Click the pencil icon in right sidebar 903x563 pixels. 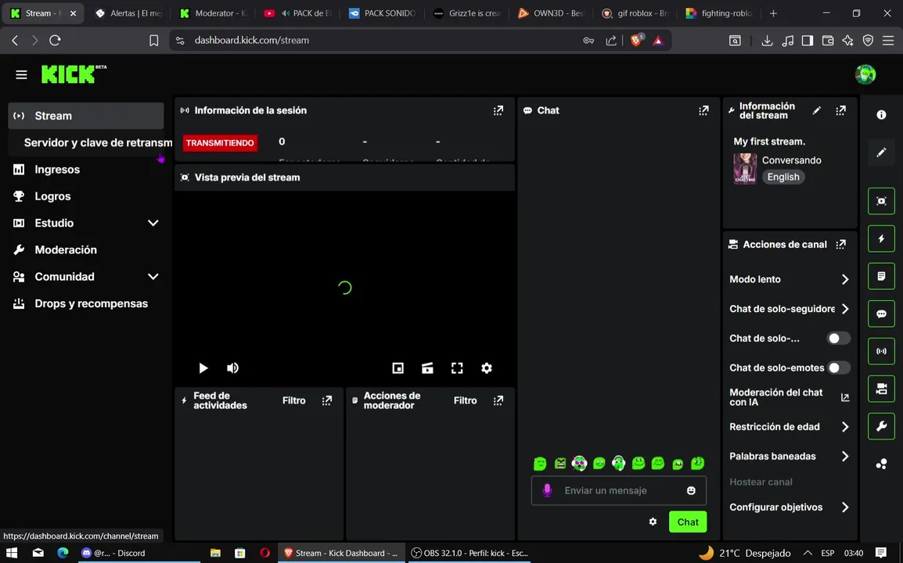pos(881,152)
